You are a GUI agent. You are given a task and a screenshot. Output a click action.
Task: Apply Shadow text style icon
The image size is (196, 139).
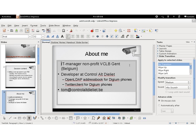click(48, 36)
